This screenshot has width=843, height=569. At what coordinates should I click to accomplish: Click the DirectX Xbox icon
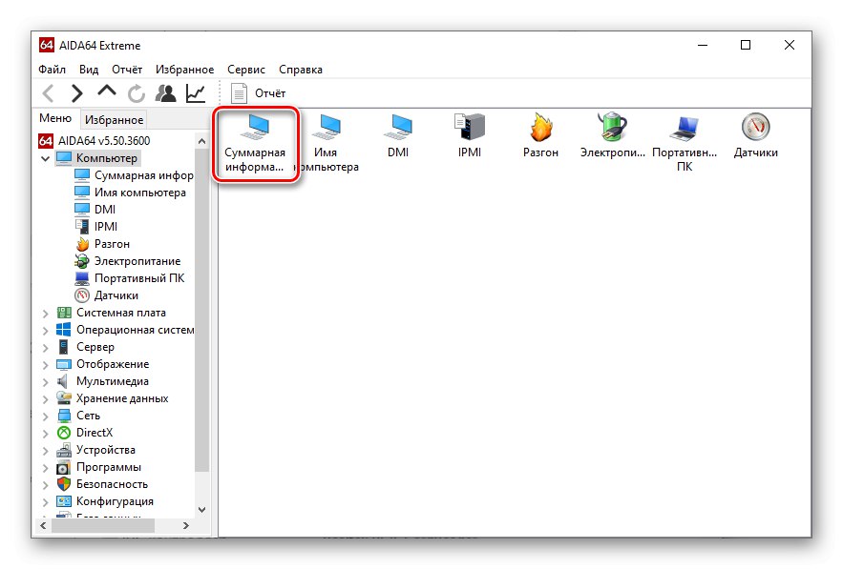coord(64,433)
